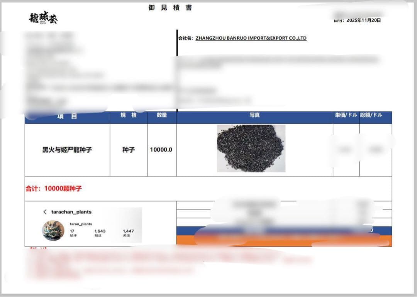This screenshot has width=417, height=297.
Task: Open the ZHANGZHOU BANRUO IMPORT&EXPORT company link
Action: click(x=251, y=38)
